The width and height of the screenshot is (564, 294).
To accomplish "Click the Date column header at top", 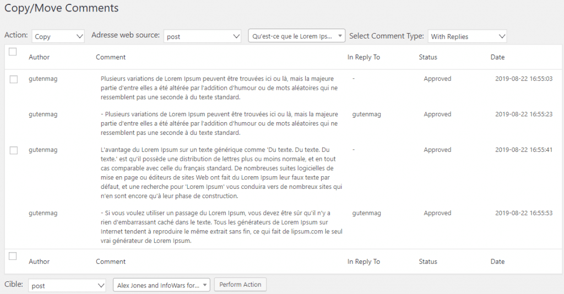I will coord(497,57).
